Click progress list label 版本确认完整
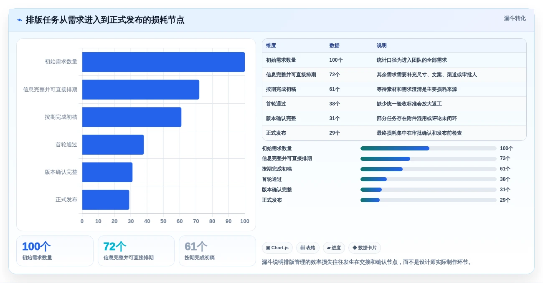The height and width of the screenshot is (283, 543). tap(277, 190)
